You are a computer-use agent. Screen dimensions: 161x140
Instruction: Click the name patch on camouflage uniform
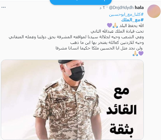pyautogui.click(x=60, y=100)
